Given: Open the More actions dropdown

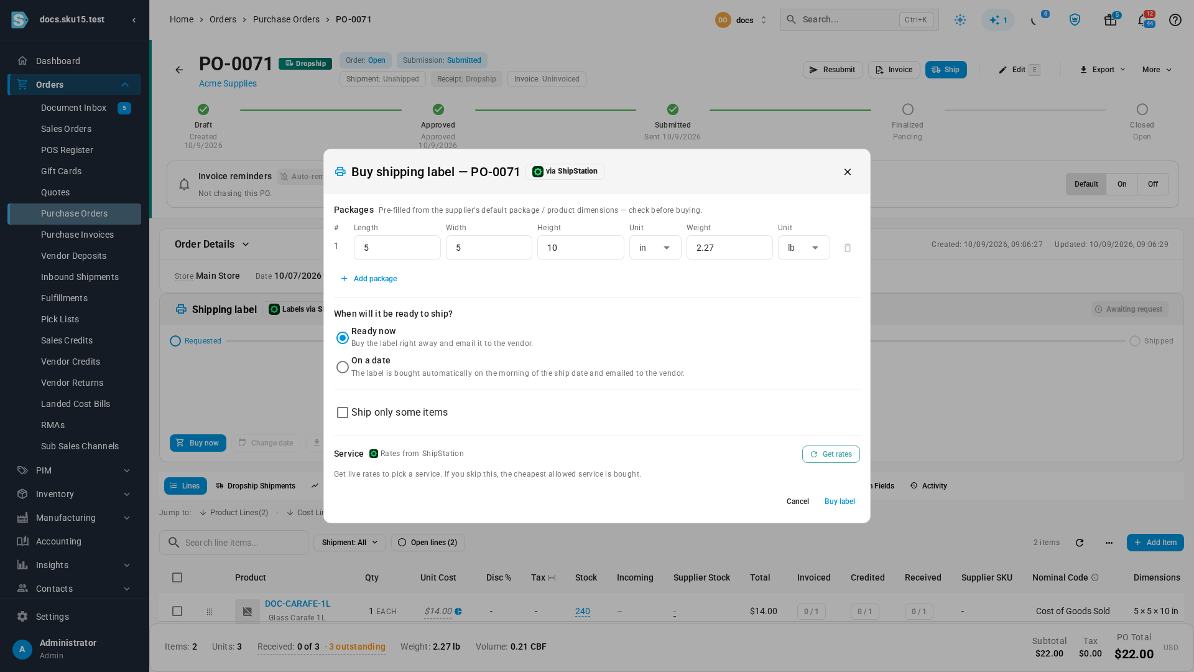Looking at the screenshot, I should pyautogui.click(x=1157, y=70).
